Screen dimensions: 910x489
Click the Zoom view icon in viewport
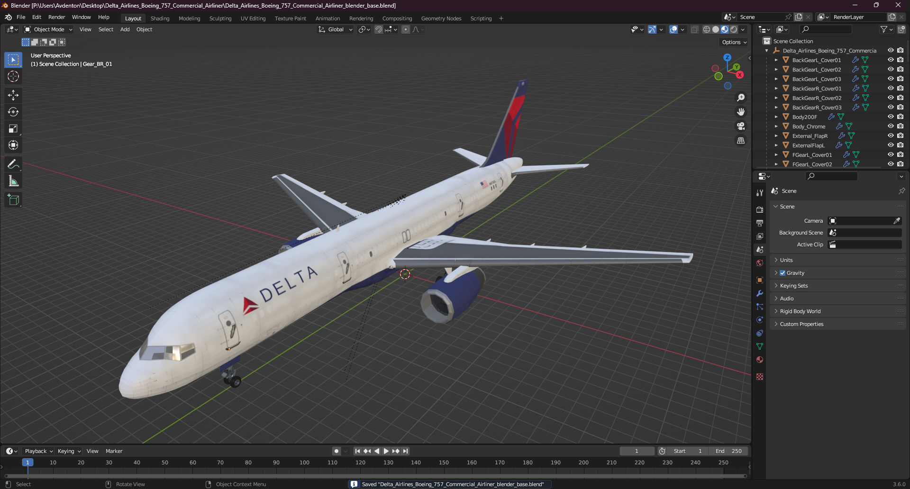click(741, 98)
